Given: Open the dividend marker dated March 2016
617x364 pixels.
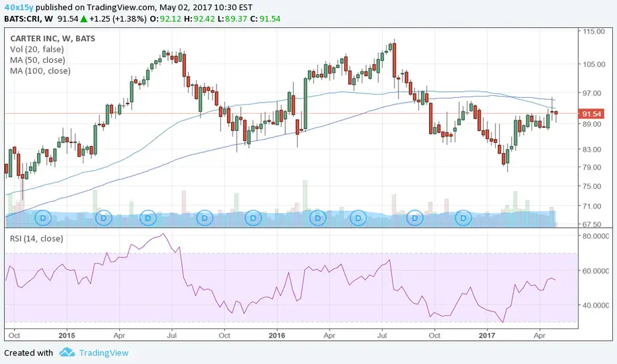Looking at the screenshot, I should point(318,218).
